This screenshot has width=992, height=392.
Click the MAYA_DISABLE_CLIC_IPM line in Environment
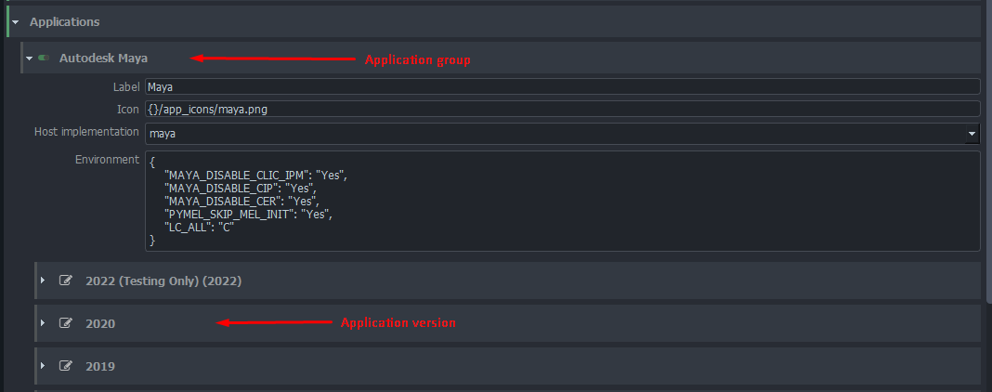tap(255, 175)
